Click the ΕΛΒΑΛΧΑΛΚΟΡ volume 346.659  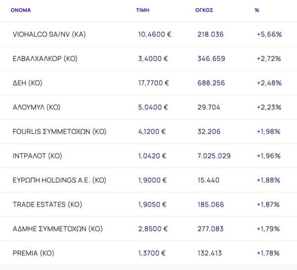click(211, 58)
